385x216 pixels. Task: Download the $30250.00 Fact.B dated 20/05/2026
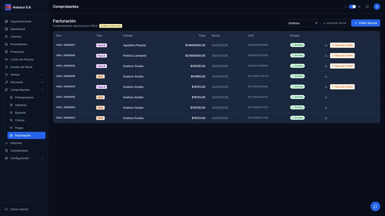pyautogui.click(x=326, y=66)
